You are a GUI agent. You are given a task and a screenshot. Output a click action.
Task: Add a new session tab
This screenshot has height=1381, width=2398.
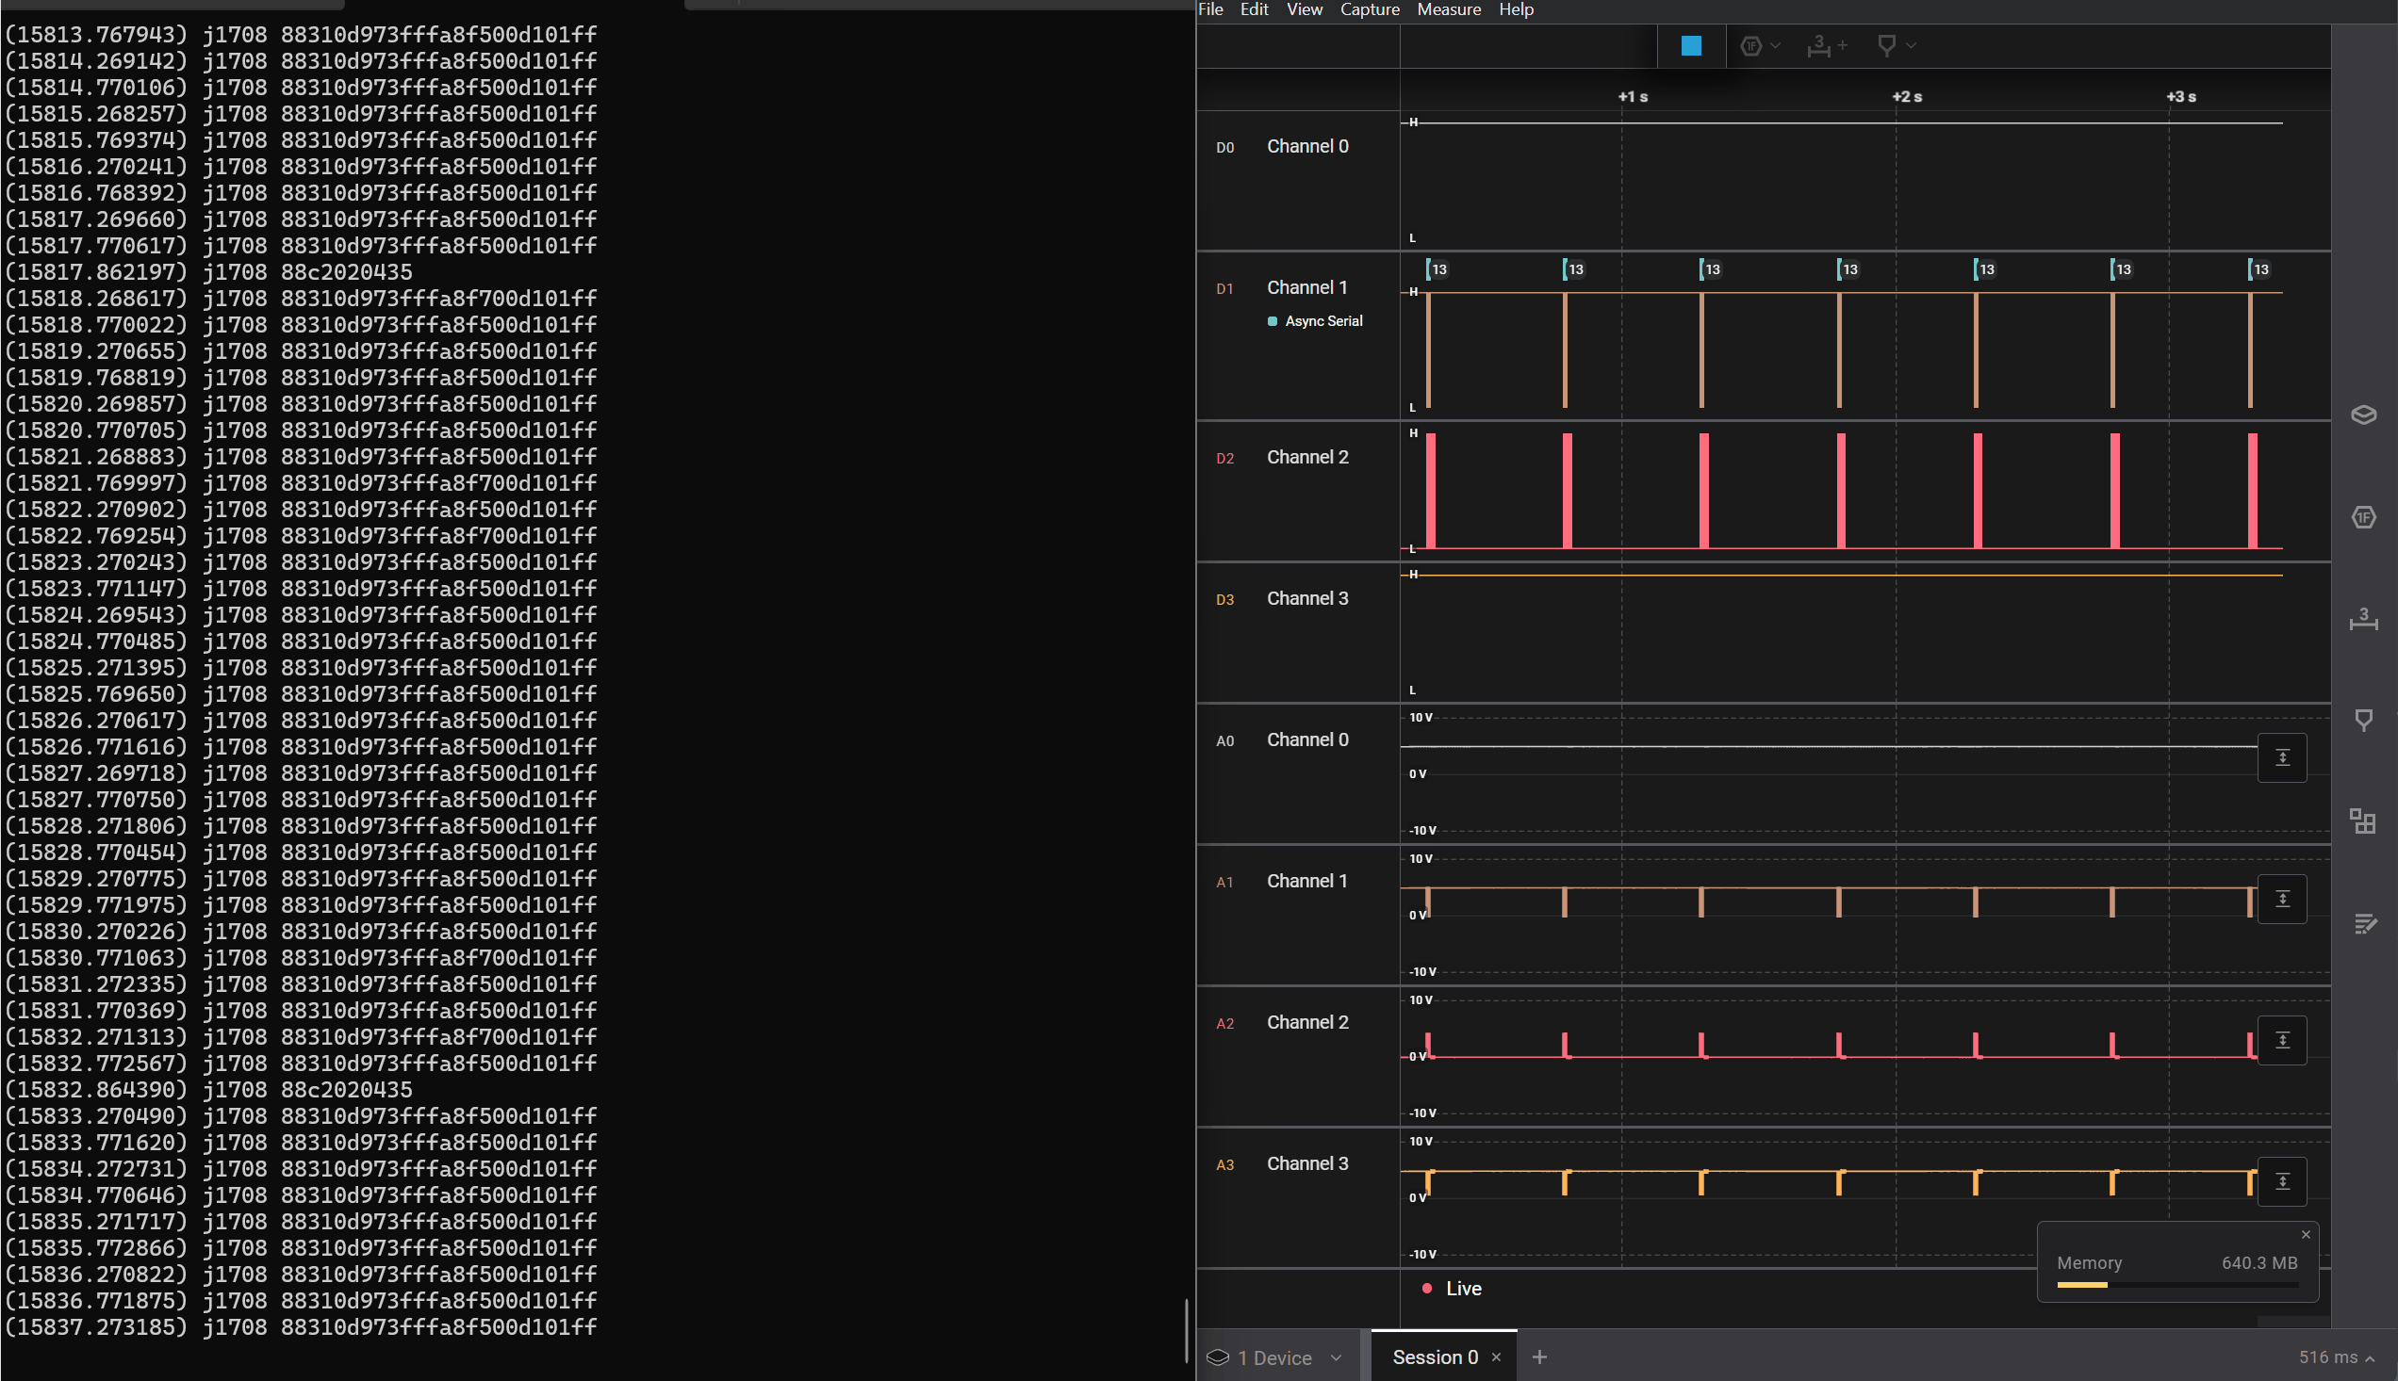(1539, 1357)
